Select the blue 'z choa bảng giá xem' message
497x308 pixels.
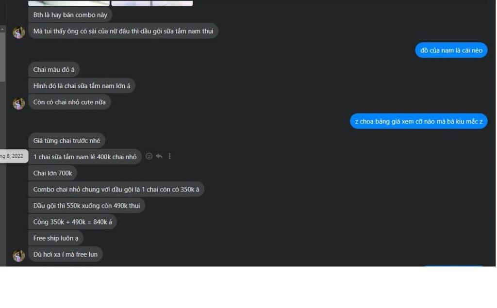pos(418,121)
